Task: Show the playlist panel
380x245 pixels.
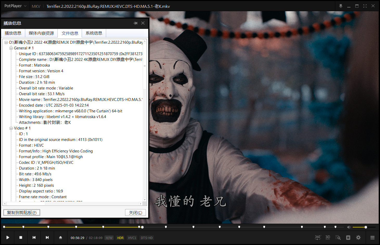Action: pyautogui.click(x=348, y=237)
